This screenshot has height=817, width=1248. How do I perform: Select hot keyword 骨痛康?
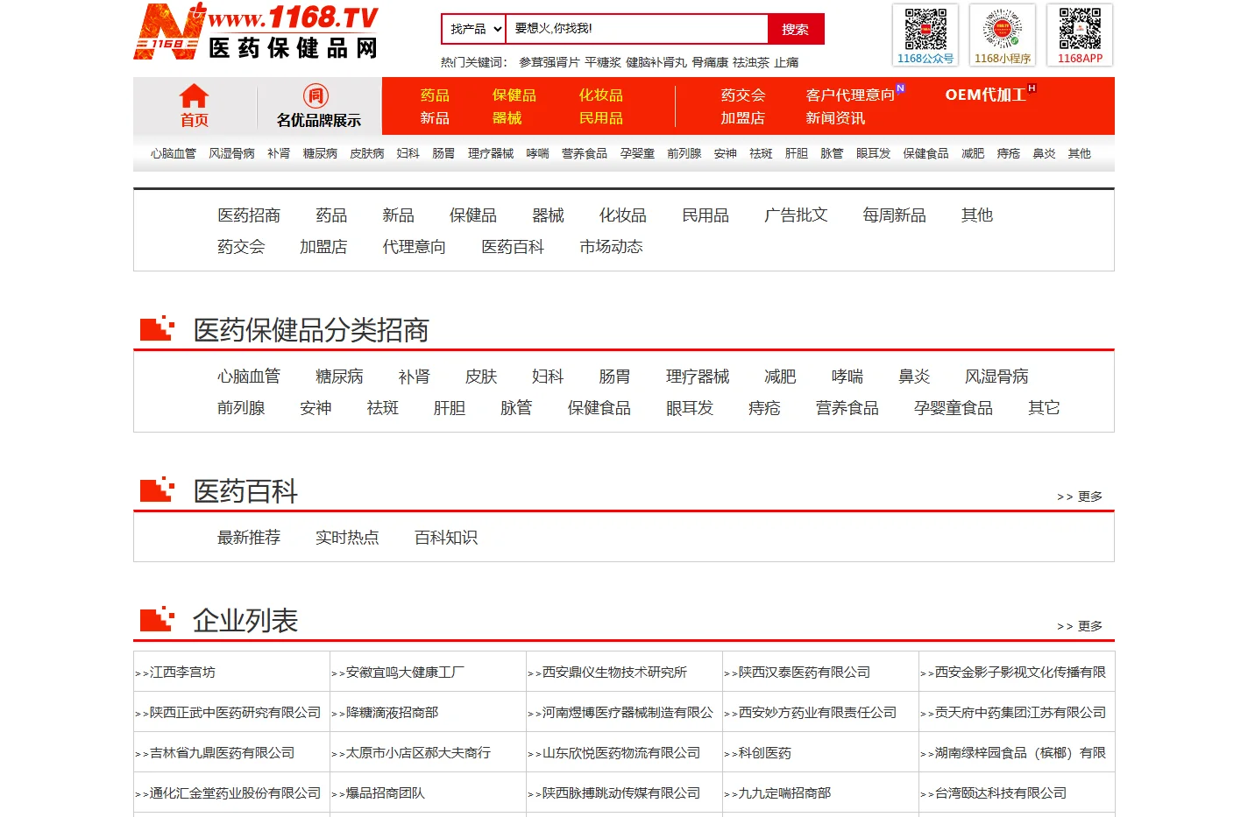pos(710,62)
